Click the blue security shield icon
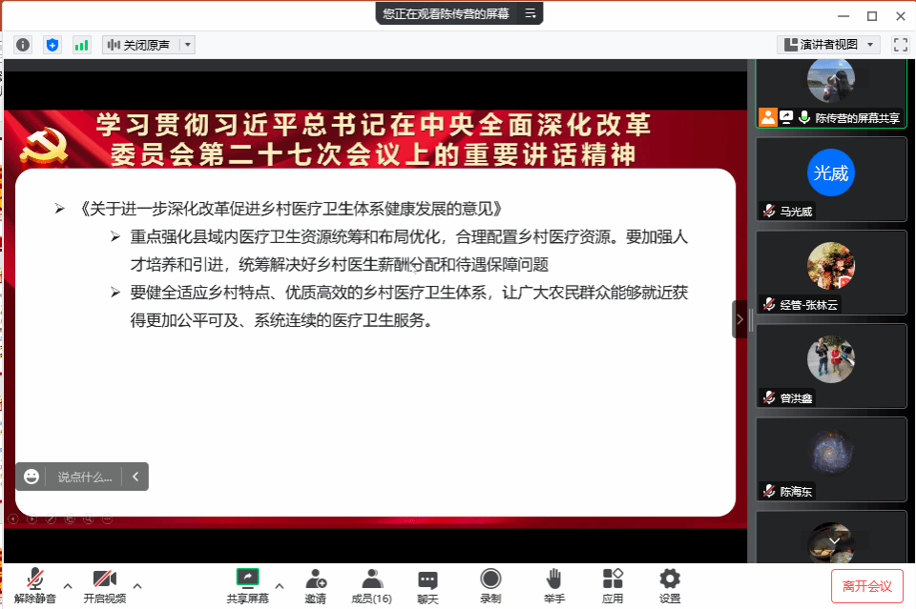The width and height of the screenshot is (916, 609). coord(52,45)
